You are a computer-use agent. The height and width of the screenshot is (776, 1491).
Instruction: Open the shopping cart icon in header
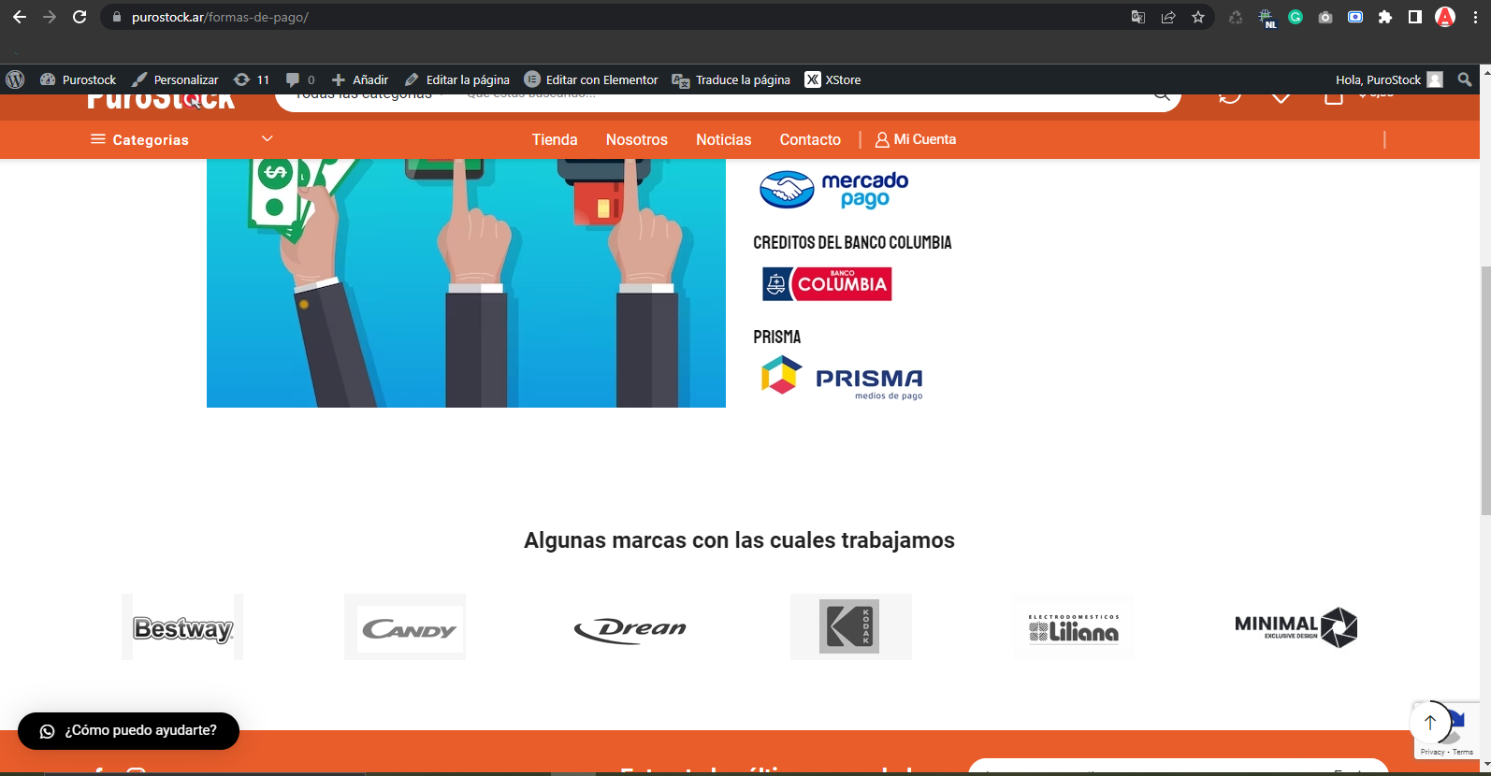coord(1334,97)
